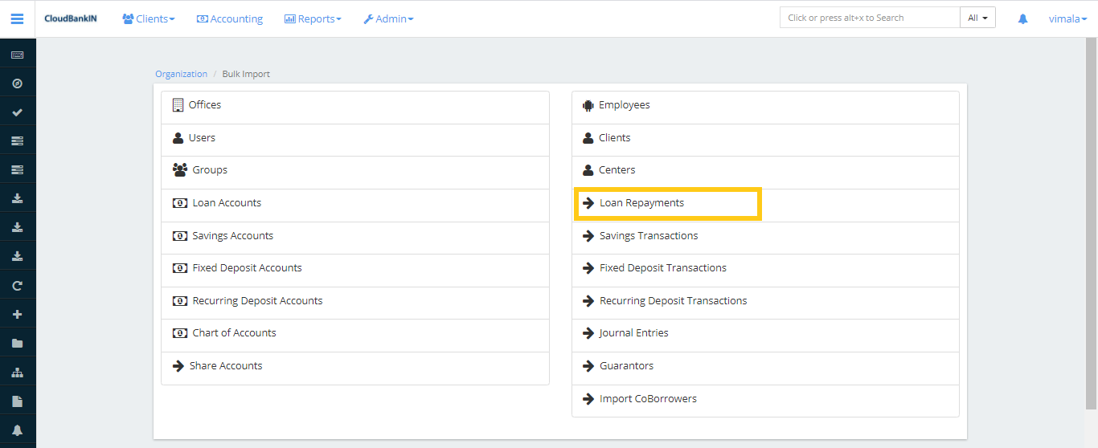Screen dimensions: 1098x448
Task: Open the Offices bulk import
Action: 205,105
